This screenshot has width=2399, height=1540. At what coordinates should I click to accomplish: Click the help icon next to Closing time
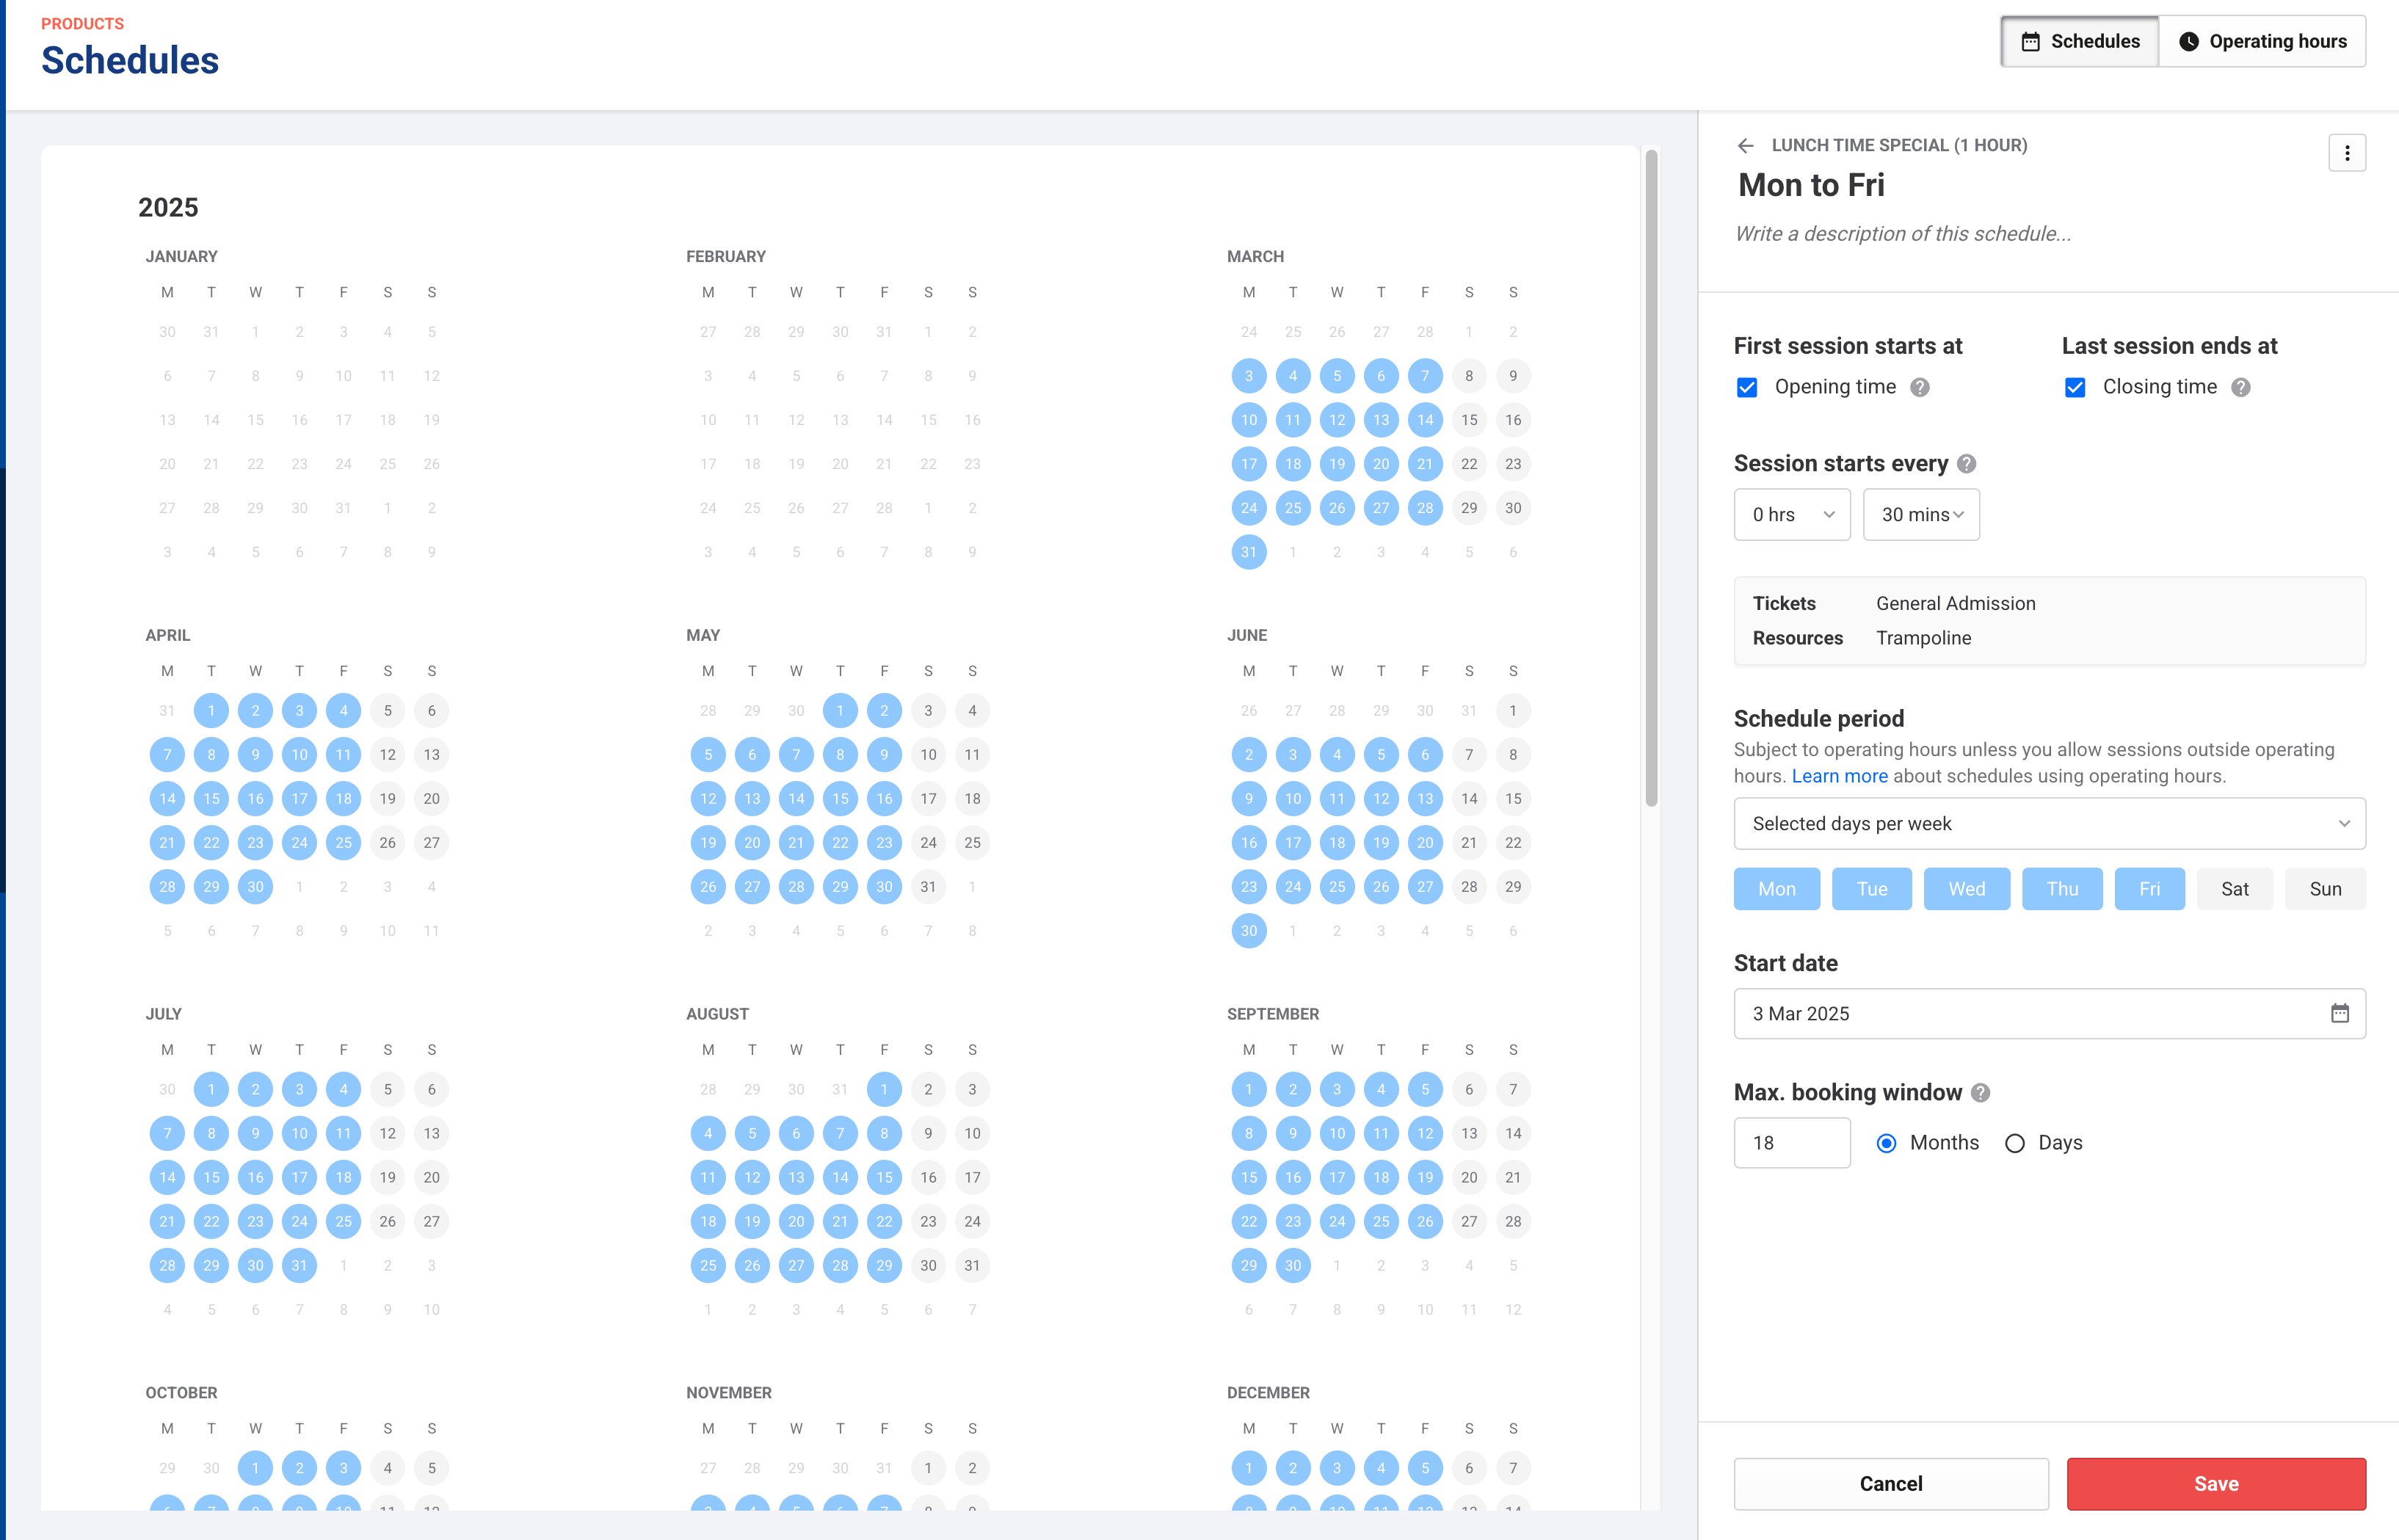pos(2240,388)
